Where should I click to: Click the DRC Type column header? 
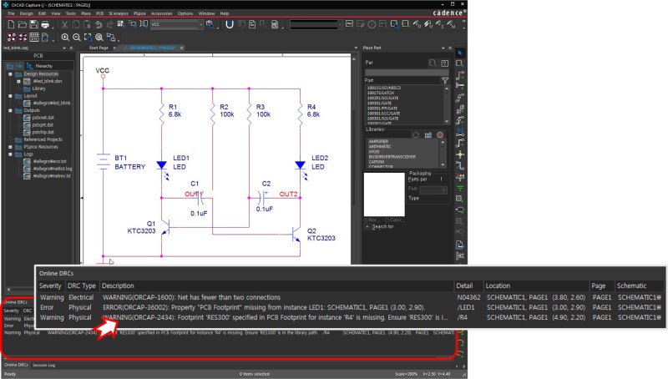(82, 286)
